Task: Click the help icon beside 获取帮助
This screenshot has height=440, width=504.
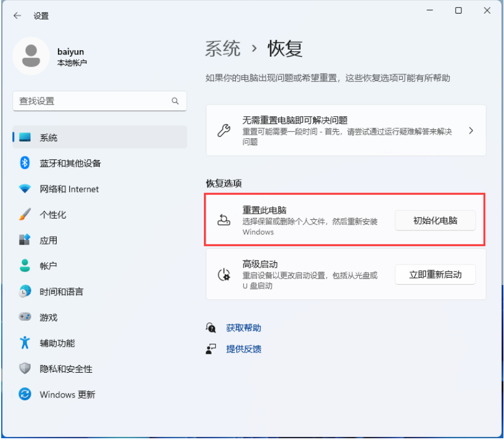Action: tap(211, 328)
